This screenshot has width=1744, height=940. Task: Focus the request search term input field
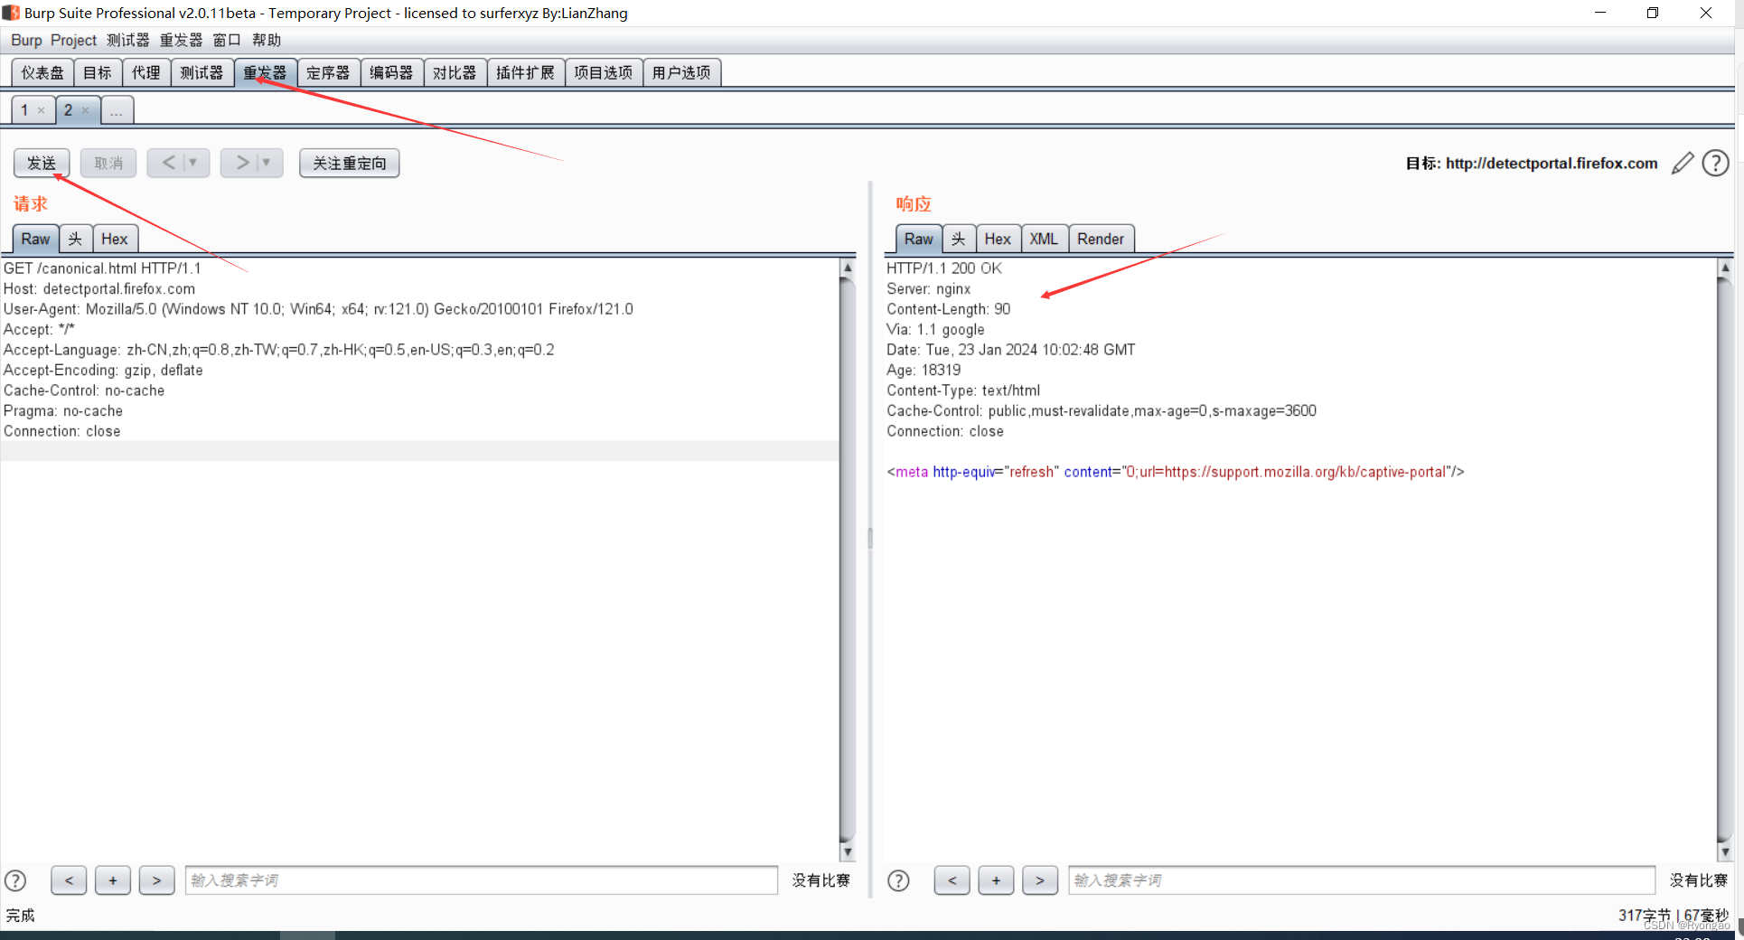coord(482,880)
